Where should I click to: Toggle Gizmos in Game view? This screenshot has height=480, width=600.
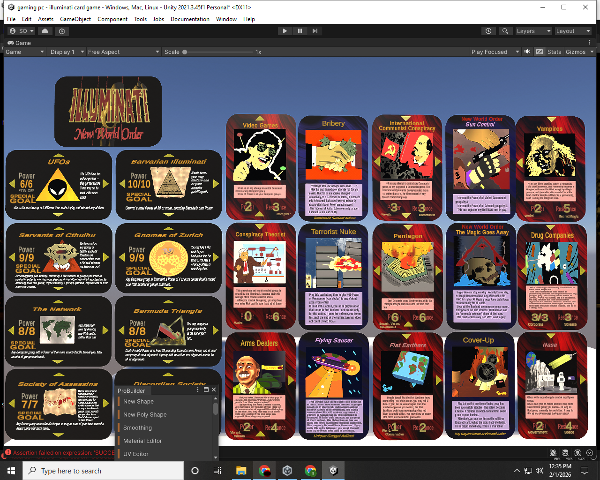(575, 52)
